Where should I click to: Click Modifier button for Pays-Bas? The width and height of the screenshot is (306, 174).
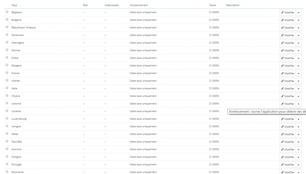(287, 142)
